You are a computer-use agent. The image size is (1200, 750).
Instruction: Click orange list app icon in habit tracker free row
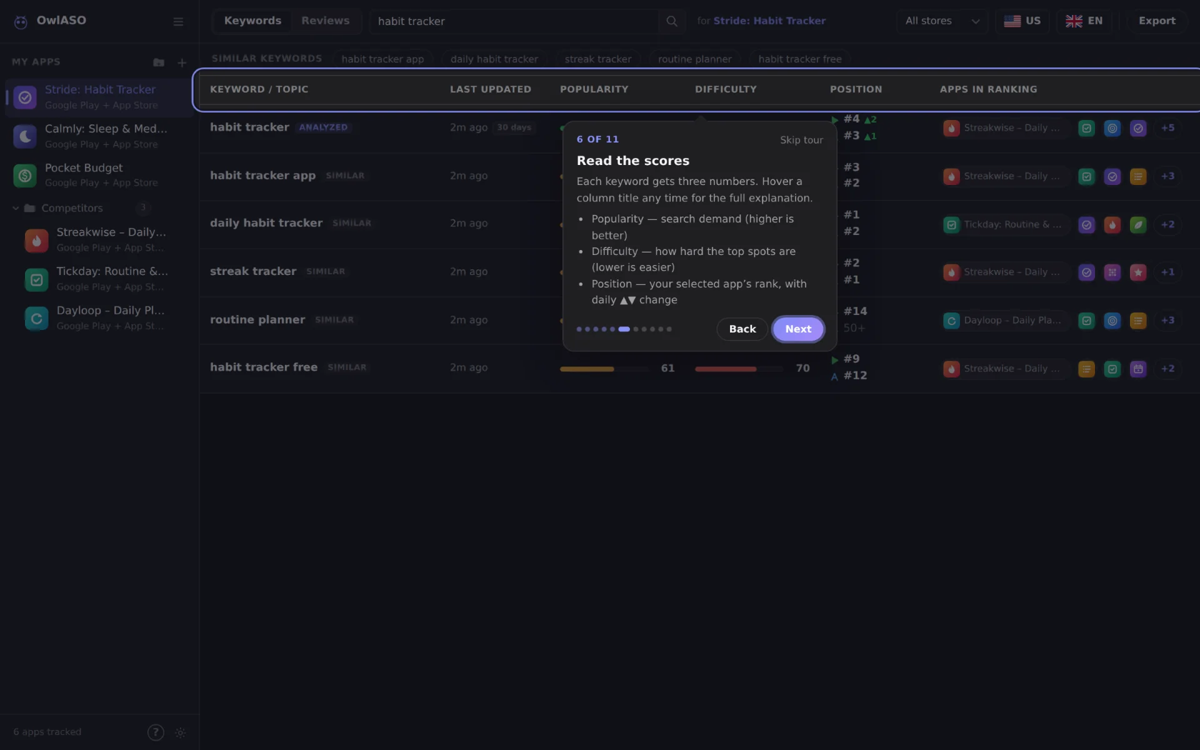click(1086, 369)
